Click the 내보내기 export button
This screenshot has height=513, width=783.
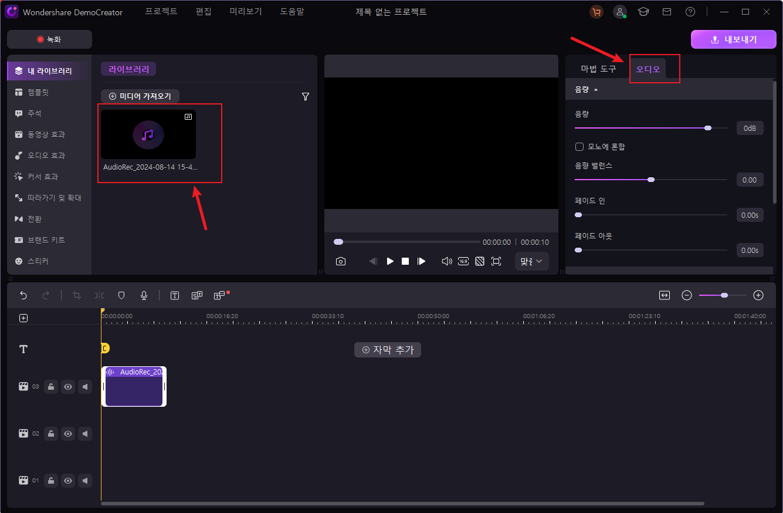[x=733, y=39]
